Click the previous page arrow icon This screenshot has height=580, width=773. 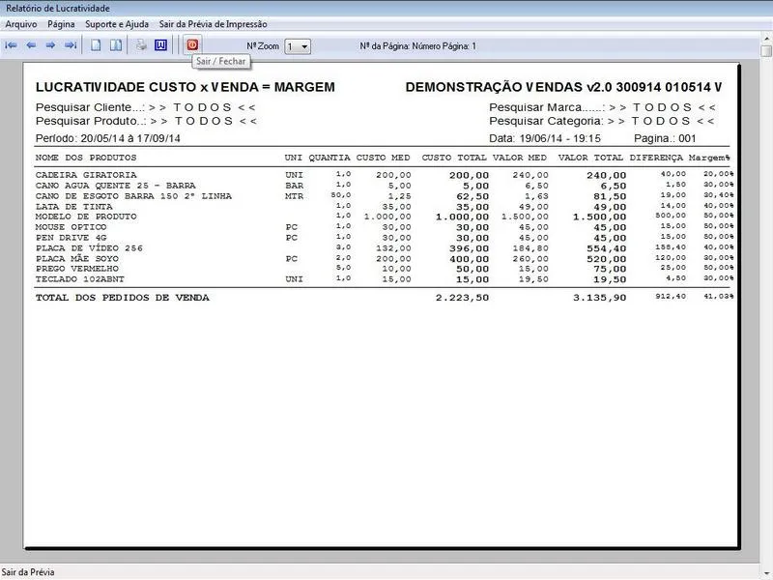31,45
